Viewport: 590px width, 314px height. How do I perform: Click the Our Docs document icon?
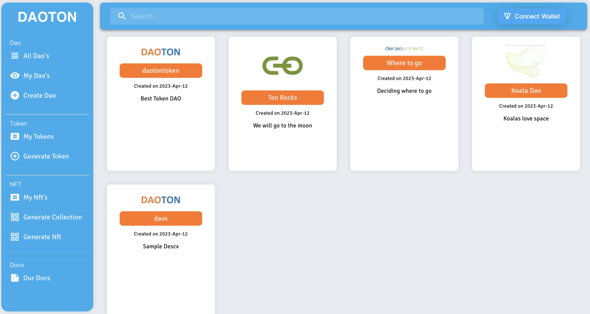click(x=15, y=278)
